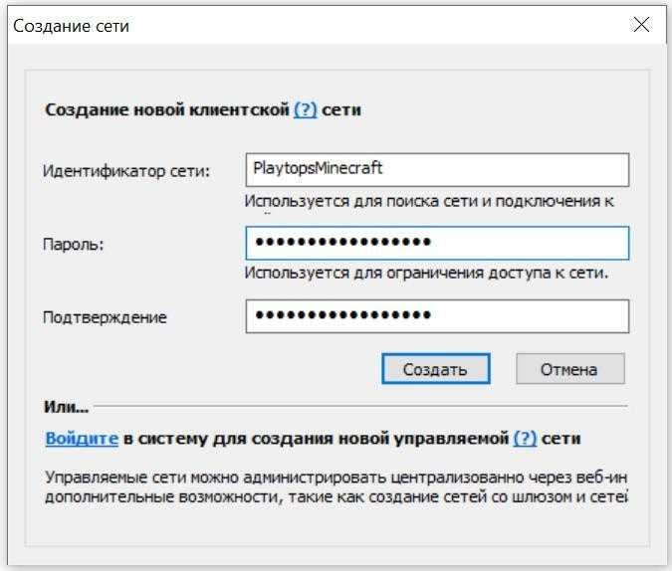Screen dimensions: 672x571
Task: Click the 'Создание сети' window title
Action: click(71, 26)
